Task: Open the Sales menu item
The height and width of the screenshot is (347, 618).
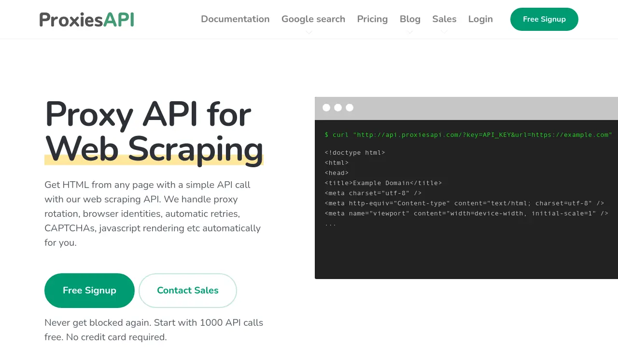Action: (444, 19)
